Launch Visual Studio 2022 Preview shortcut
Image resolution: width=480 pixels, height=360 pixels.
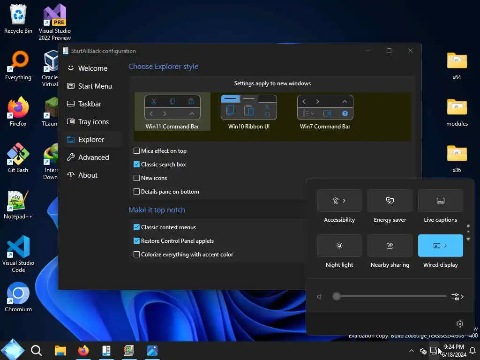(55, 22)
